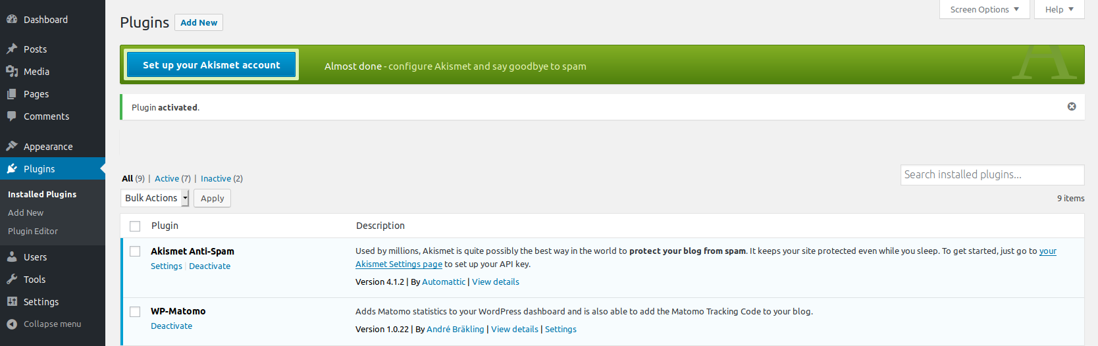1098x346 pixels.
Task: Click the Comments speech bubble icon
Action: [12, 116]
